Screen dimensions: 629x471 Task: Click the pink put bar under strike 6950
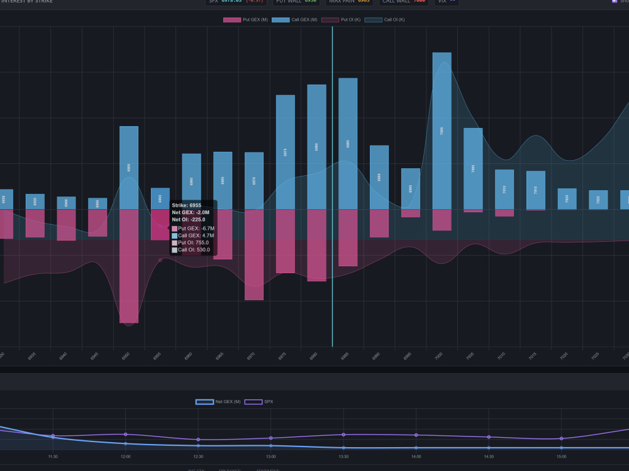tap(129, 266)
